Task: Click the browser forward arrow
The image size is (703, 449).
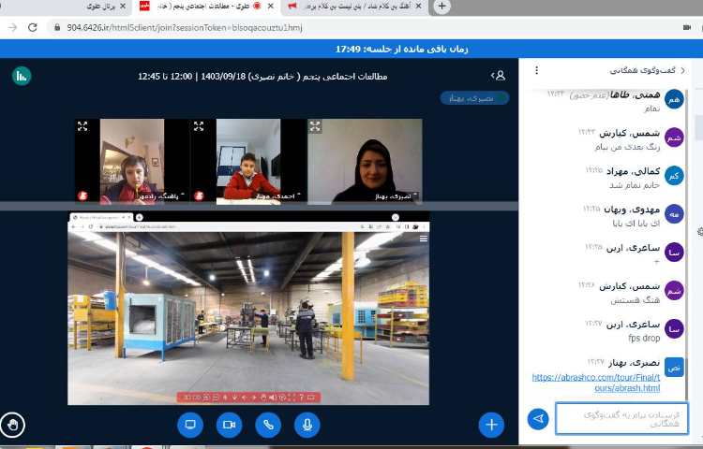Action: click(x=12, y=27)
